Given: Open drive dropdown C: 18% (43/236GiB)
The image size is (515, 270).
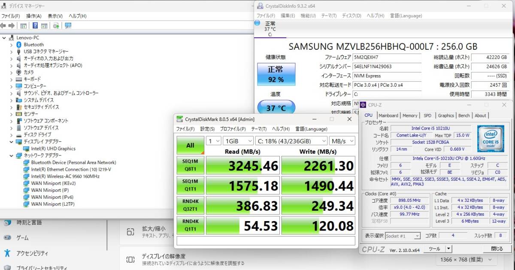Looking at the screenshot, I should pyautogui.click(x=291, y=141).
